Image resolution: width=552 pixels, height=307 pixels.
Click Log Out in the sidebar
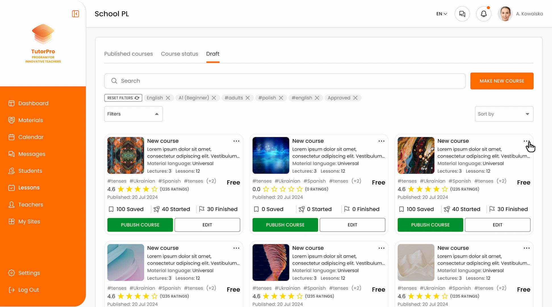tap(24, 290)
